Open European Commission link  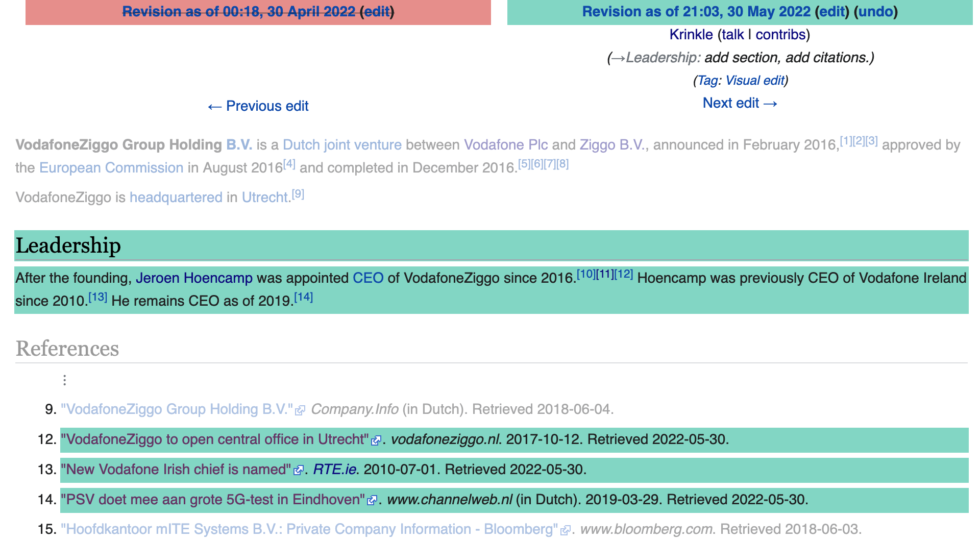click(x=111, y=167)
